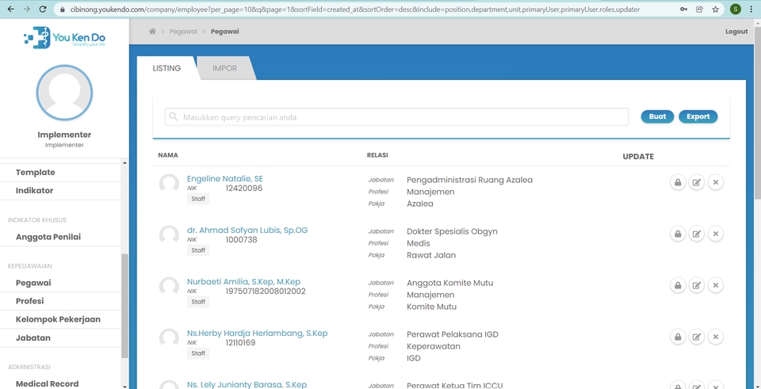Click the NIK value 197507182008012002
This screenshot has height=389, width=761.
point(266,292)
